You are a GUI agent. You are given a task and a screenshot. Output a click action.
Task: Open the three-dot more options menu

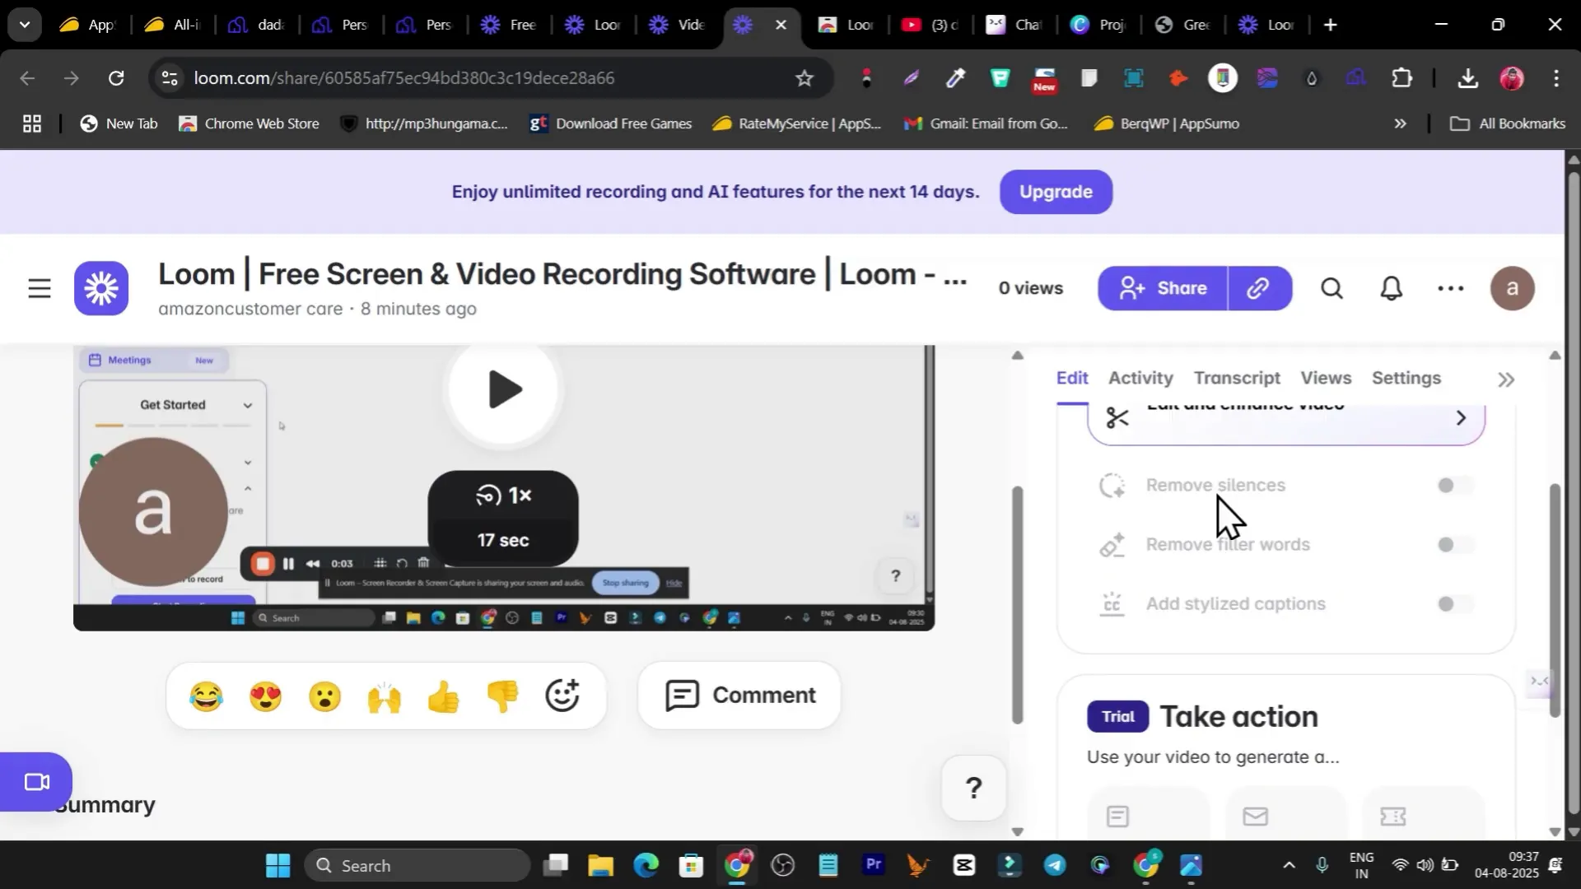pyautogui.click(x=1450, y=288)
